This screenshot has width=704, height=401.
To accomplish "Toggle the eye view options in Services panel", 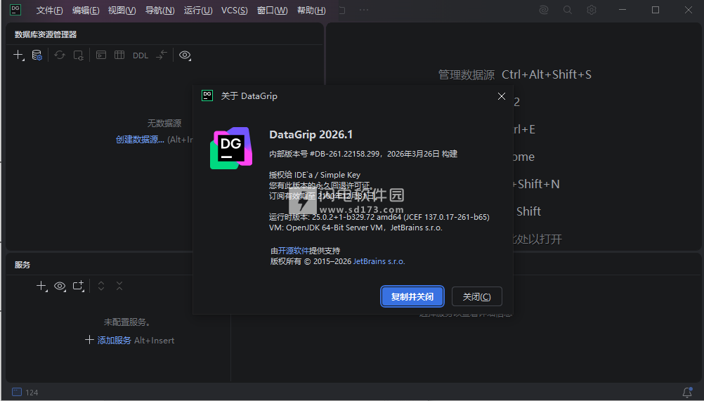I will pyautogui.click(x=60, y=286).
